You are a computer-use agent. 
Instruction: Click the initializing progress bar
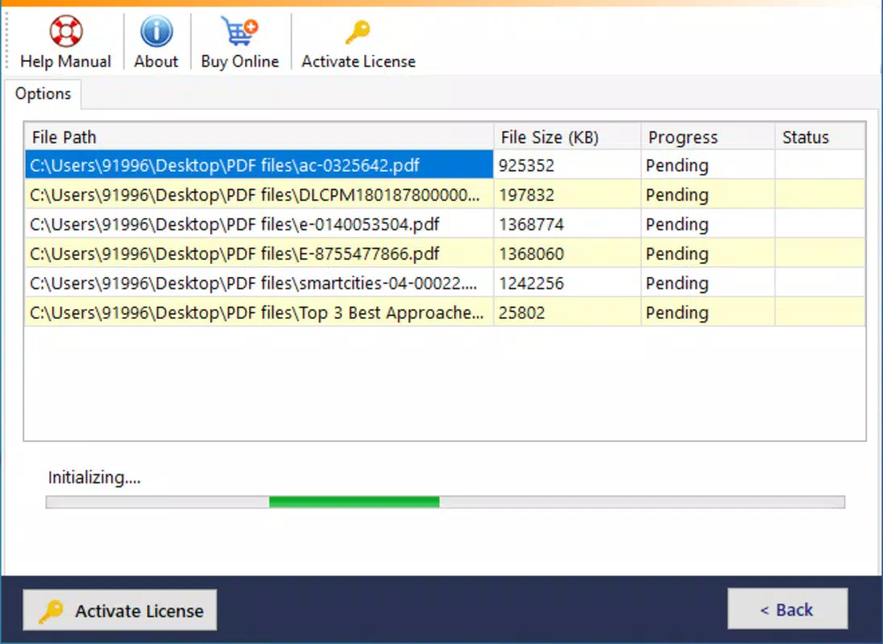(445, 502)
